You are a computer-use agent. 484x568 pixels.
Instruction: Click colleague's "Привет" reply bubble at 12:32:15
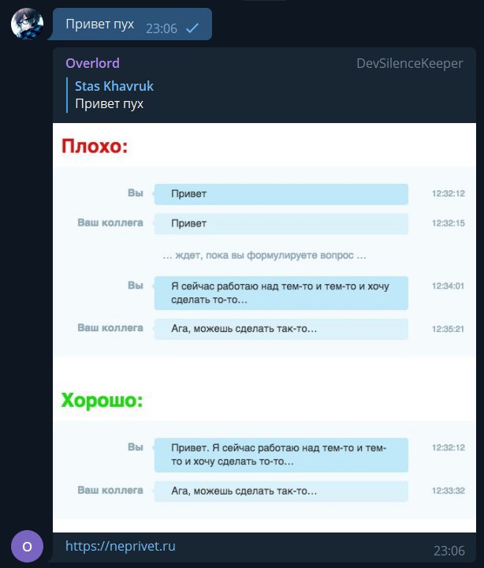(x=281, y=223)
